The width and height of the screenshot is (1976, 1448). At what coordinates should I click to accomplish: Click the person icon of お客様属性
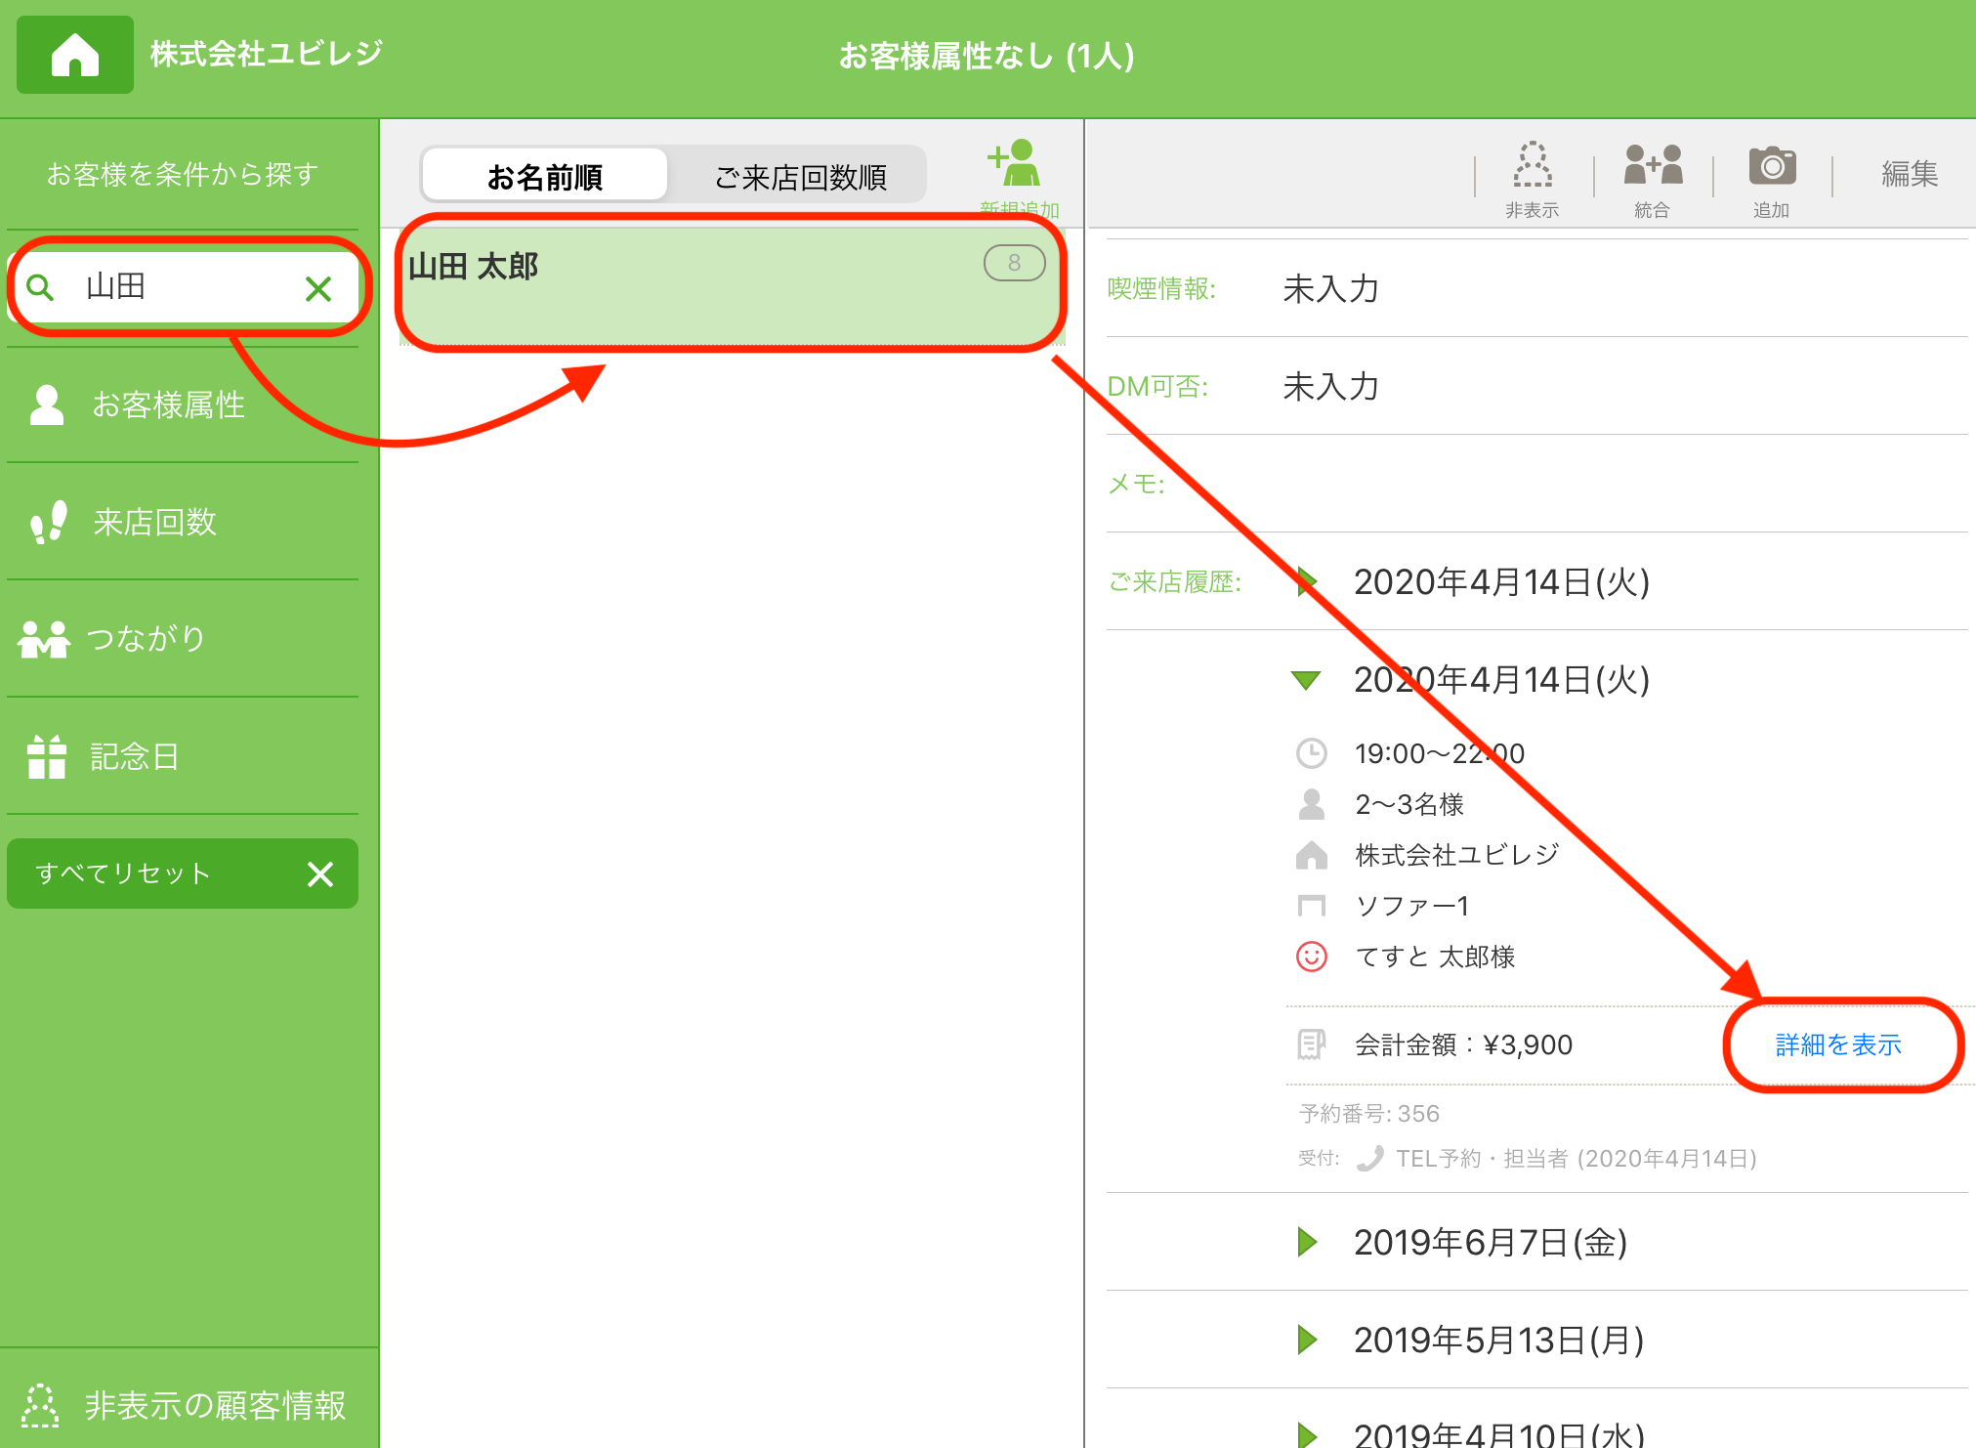click(47, 405)
